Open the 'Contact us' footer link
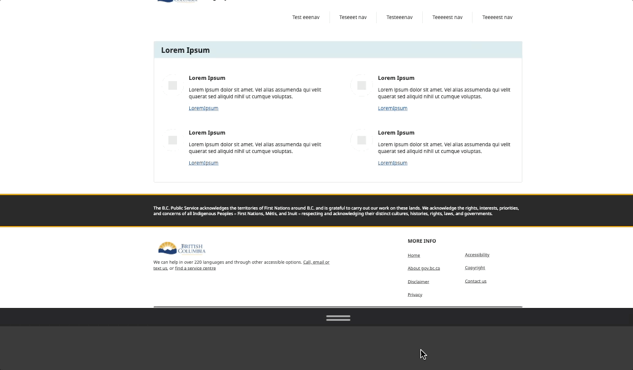 476,281
